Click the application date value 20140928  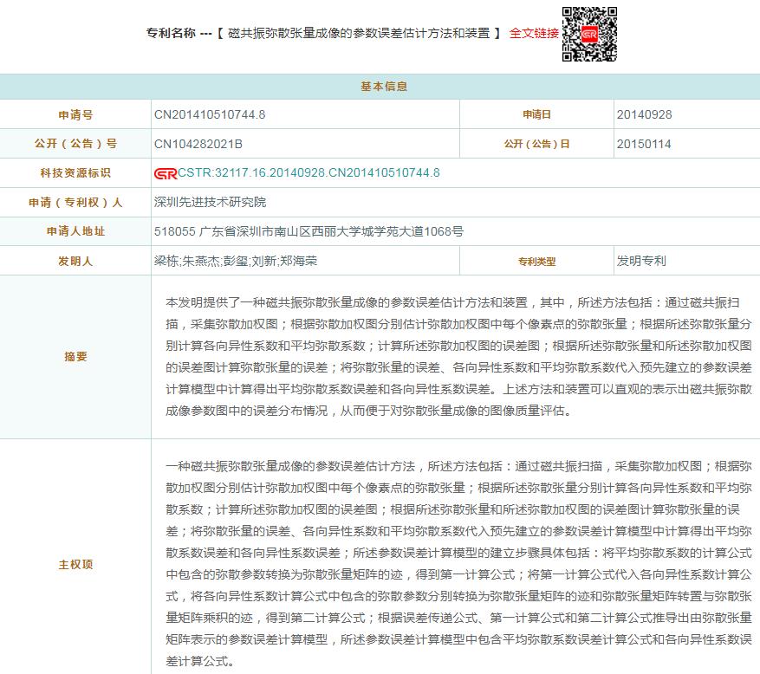coord(644,114)
